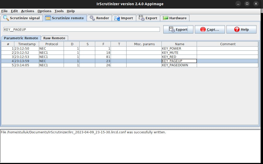Open the Help menu in menu bar
The height and width of the screenshot is (164, 263).
click(71, 11)
